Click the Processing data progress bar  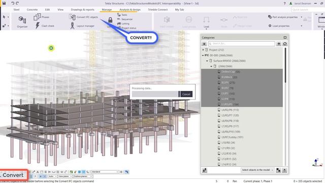[x=156, y=94]
